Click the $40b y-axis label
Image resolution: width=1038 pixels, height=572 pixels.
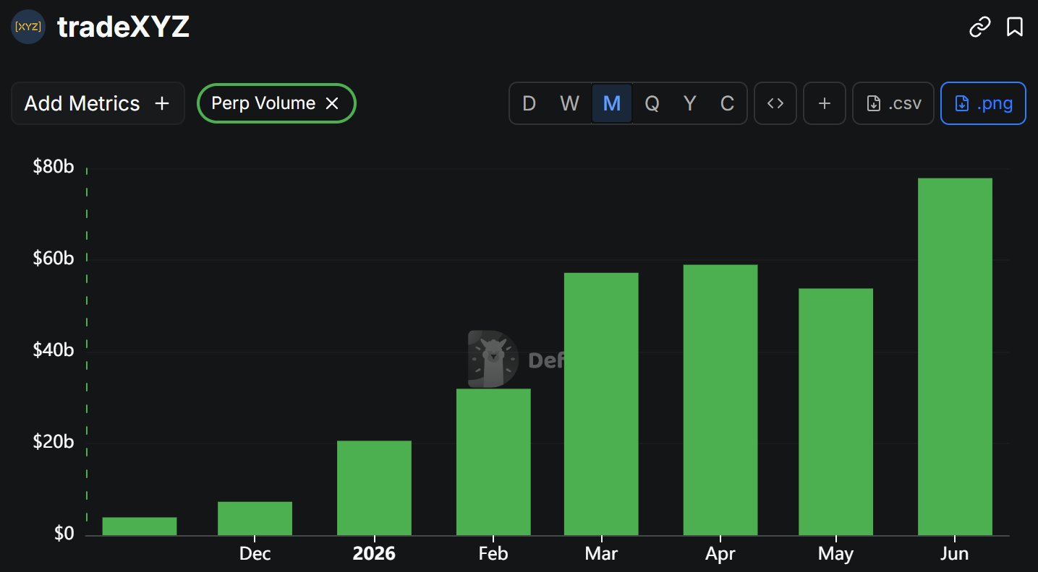[x=54, y=350]
